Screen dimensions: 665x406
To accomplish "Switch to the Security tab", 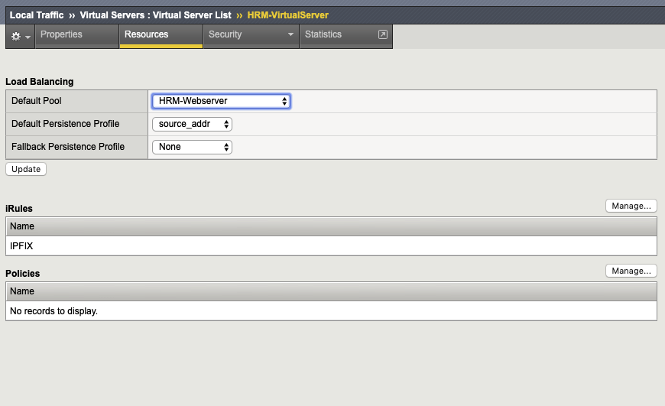I will (225, 34).
